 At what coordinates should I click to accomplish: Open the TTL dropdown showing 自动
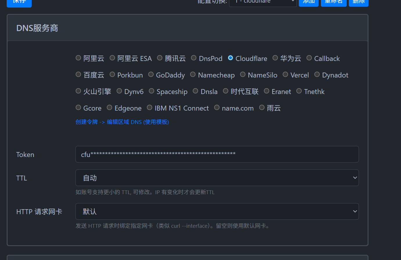point(217,178)
